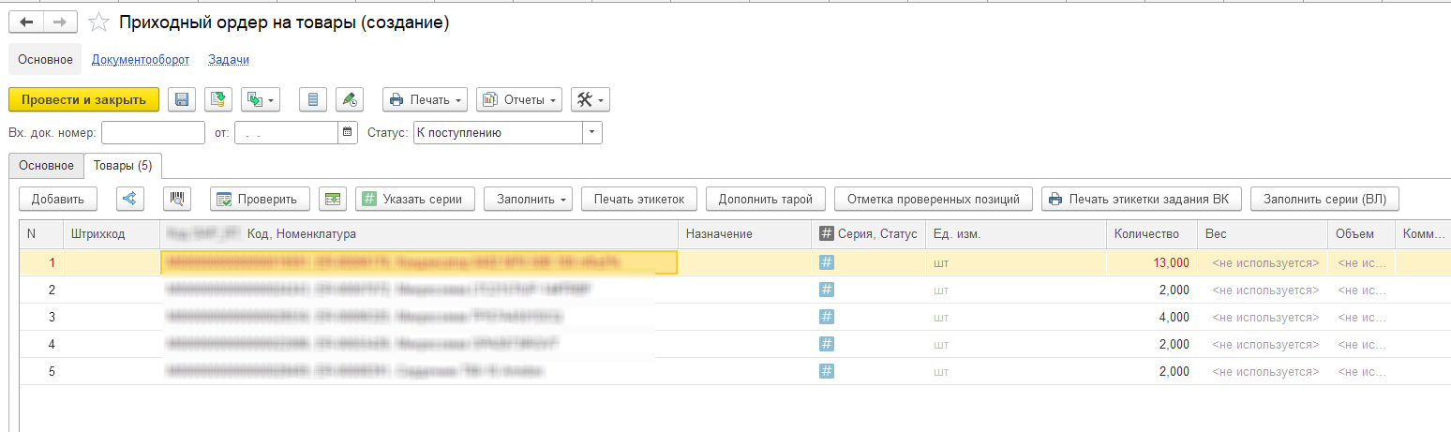Click the green table icon after Проверить
The image size is (1451, 432).
332,199
